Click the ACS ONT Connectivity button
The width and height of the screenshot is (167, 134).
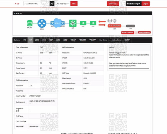(128, 33)
